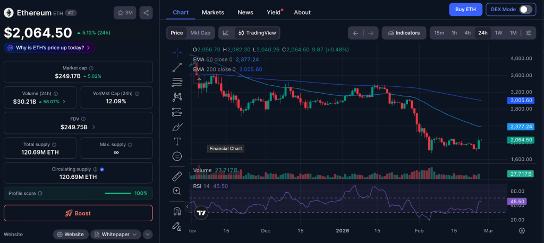Click the zoom in magnifier tool
Viewport: 544px width, 243px height.
177,191
